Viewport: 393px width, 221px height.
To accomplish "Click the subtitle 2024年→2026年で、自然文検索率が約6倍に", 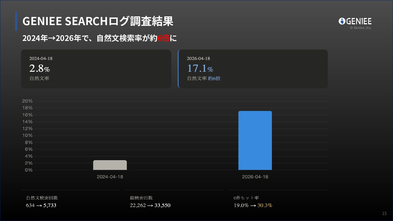I will click(100, 38).
